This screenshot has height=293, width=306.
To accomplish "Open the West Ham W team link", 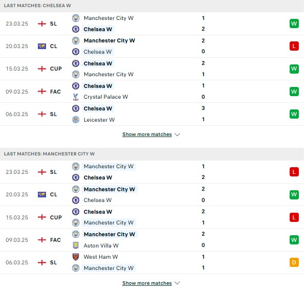I will pos(101,257).
